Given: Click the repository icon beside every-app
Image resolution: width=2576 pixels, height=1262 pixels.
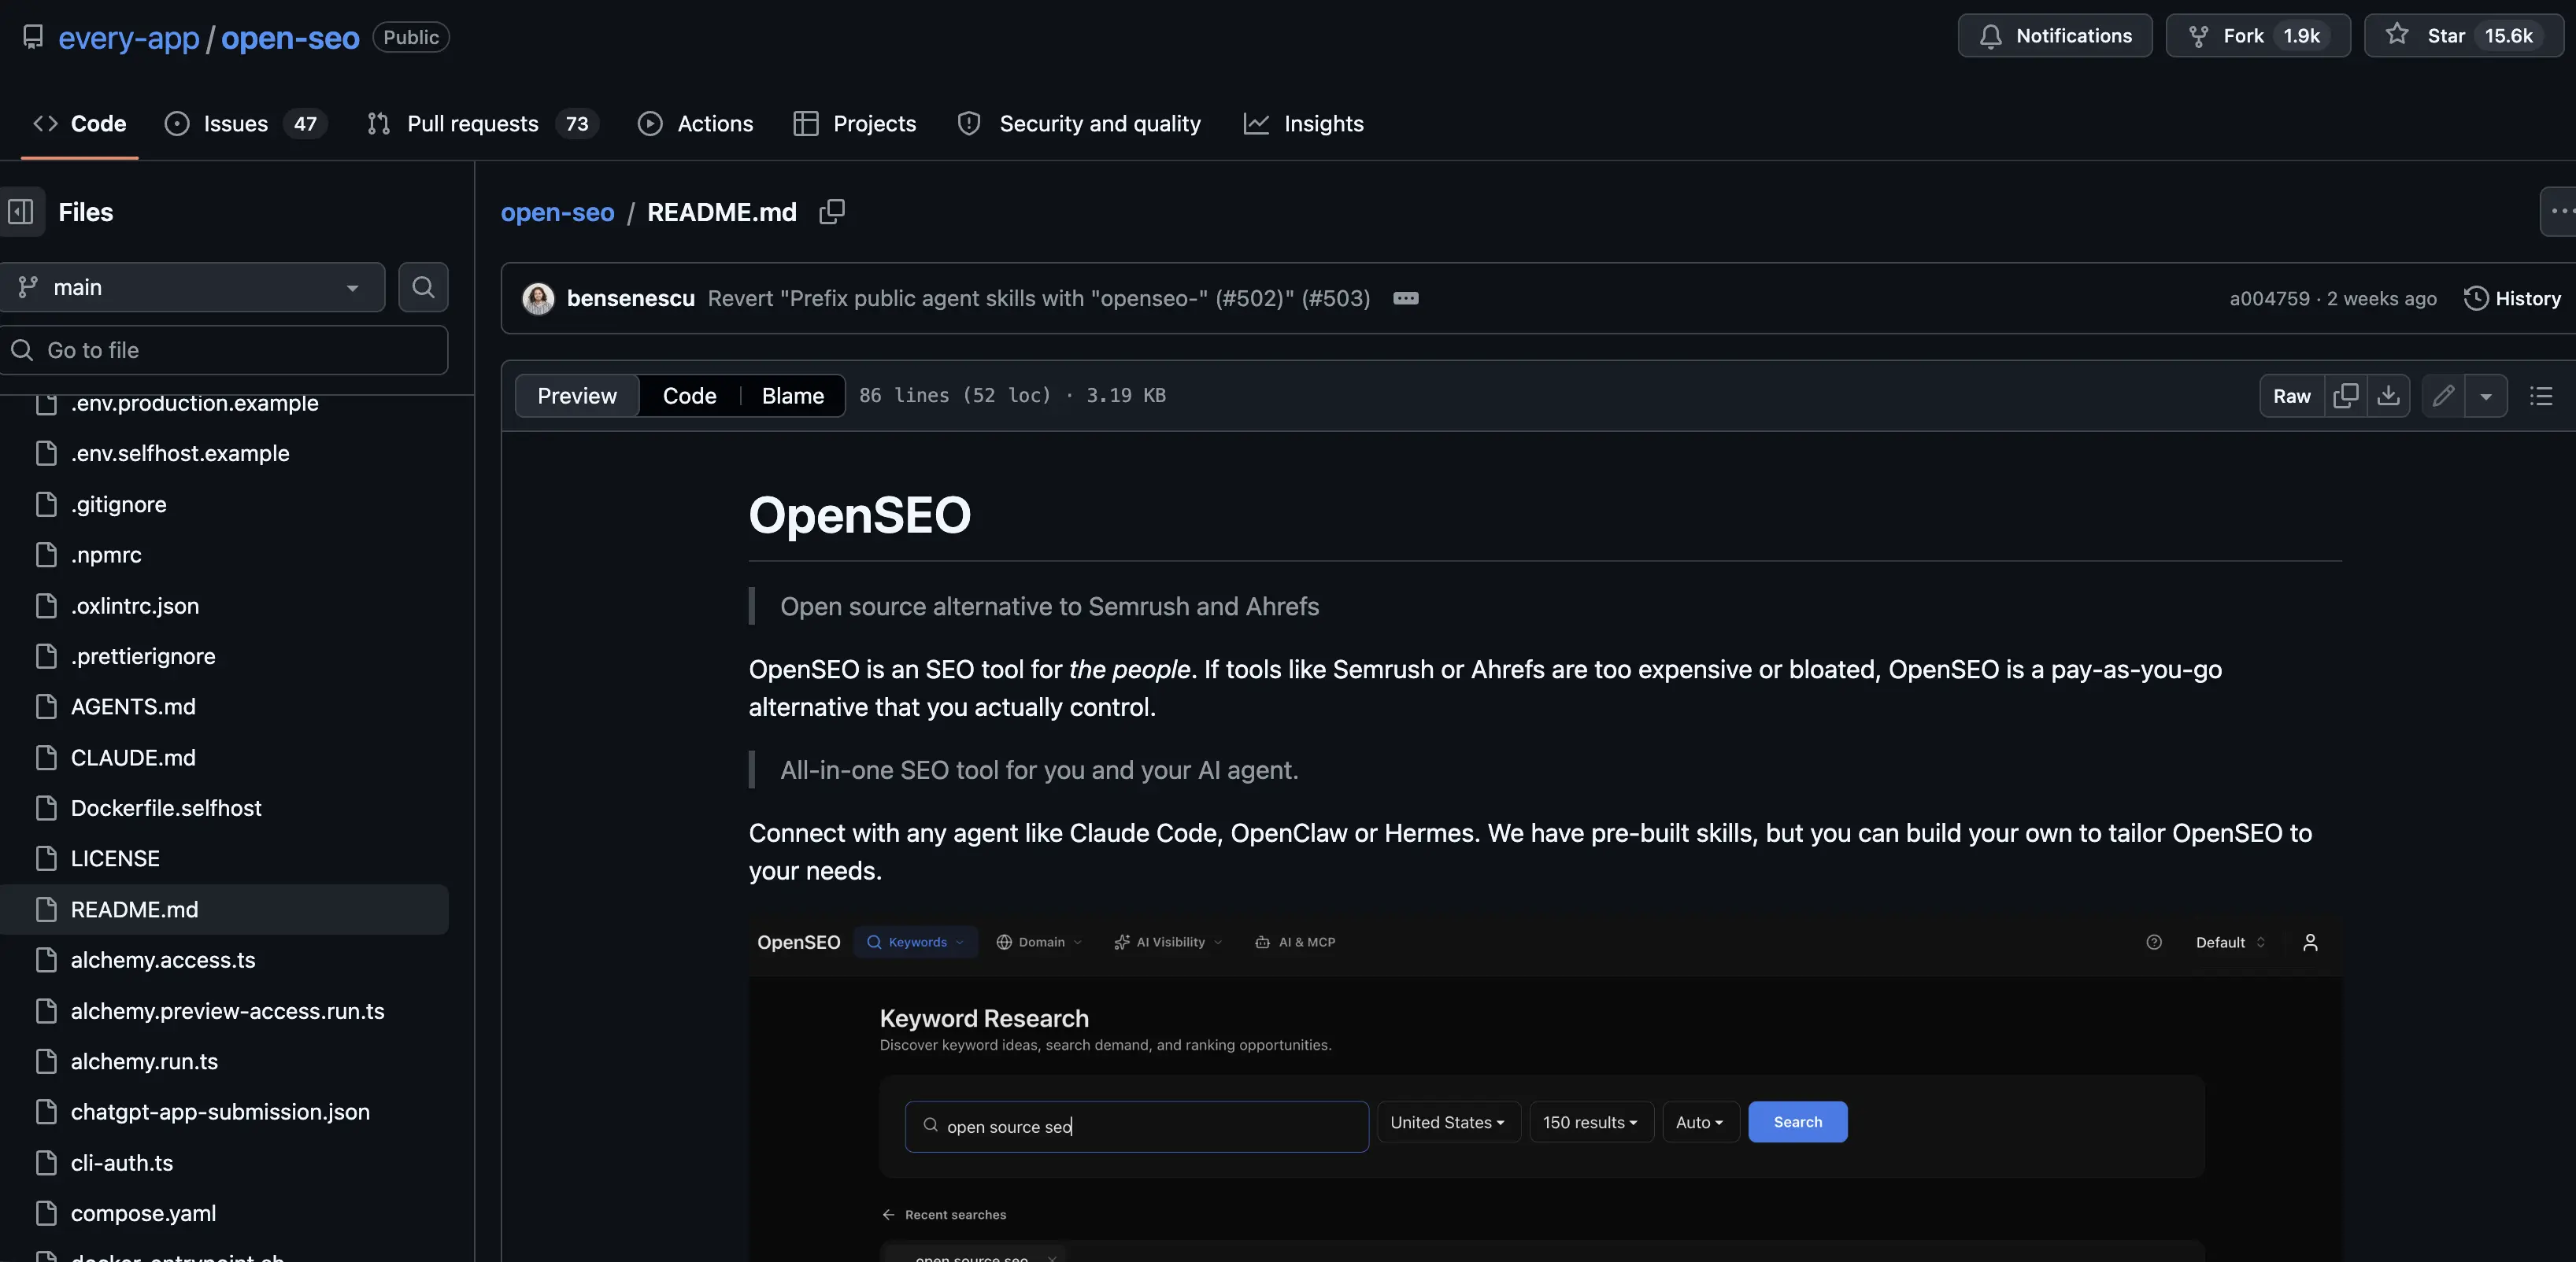Looking at the screenshot, I should coord(33,37).
